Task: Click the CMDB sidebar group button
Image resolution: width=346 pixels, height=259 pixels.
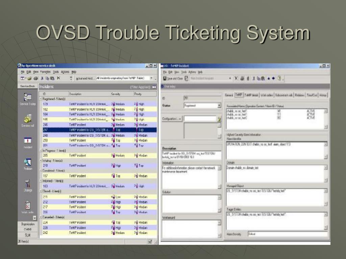Action: (28, 229)
